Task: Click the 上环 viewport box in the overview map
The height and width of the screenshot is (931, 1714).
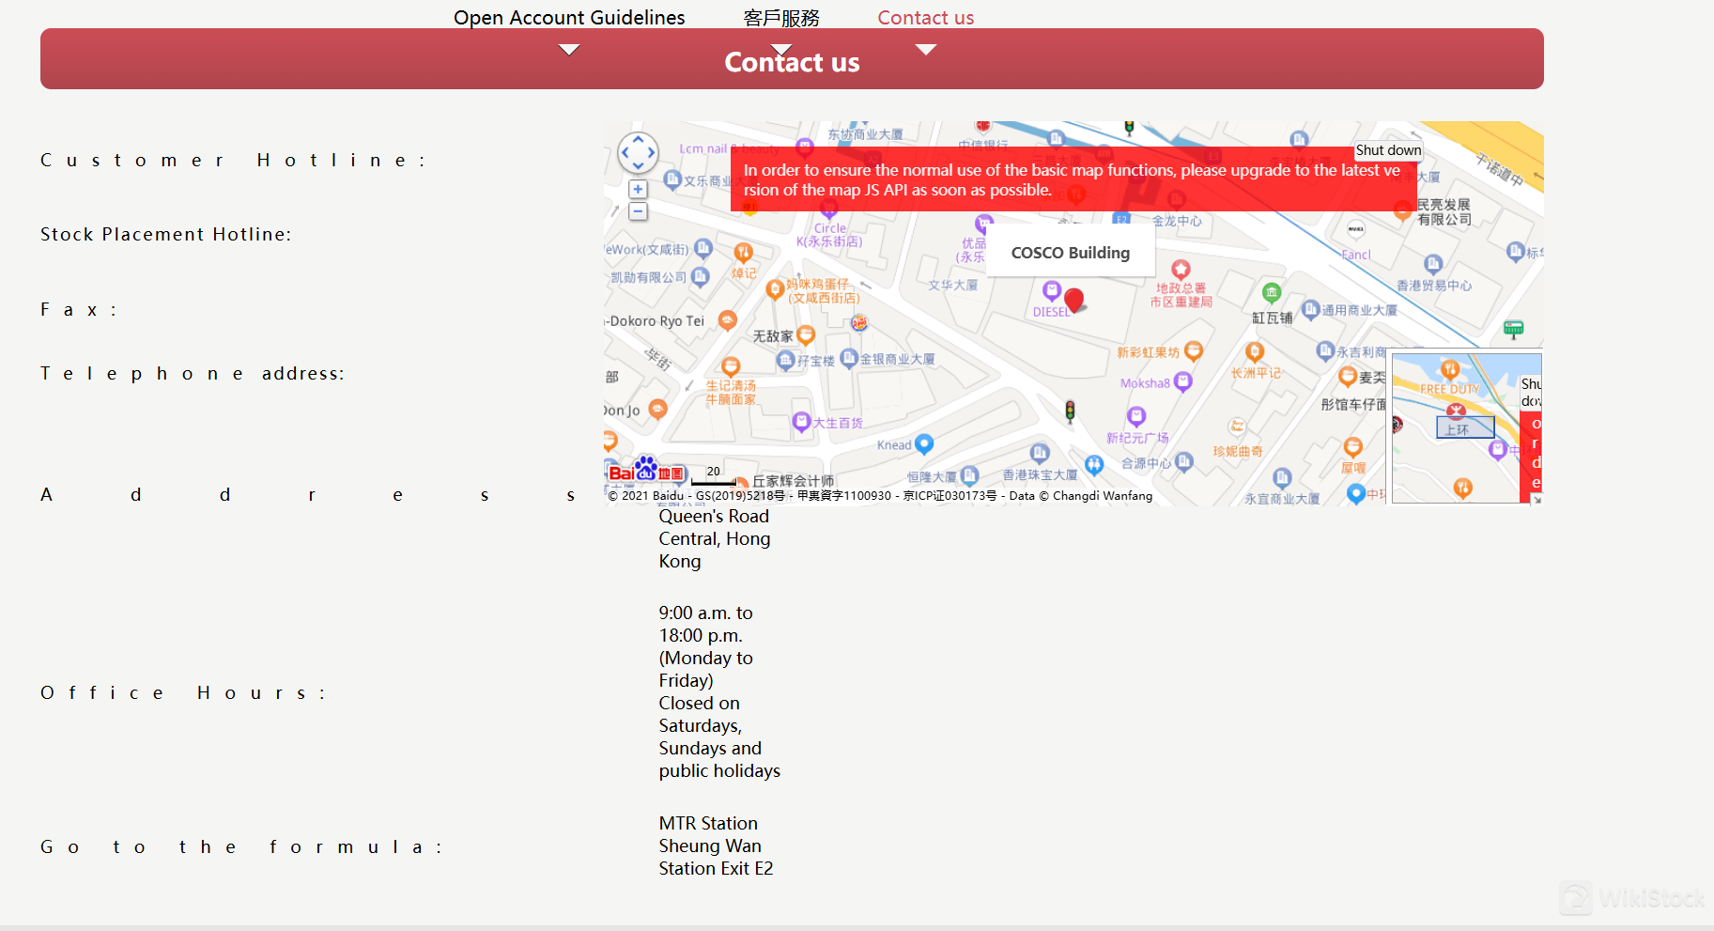Action: (1464, 427)
